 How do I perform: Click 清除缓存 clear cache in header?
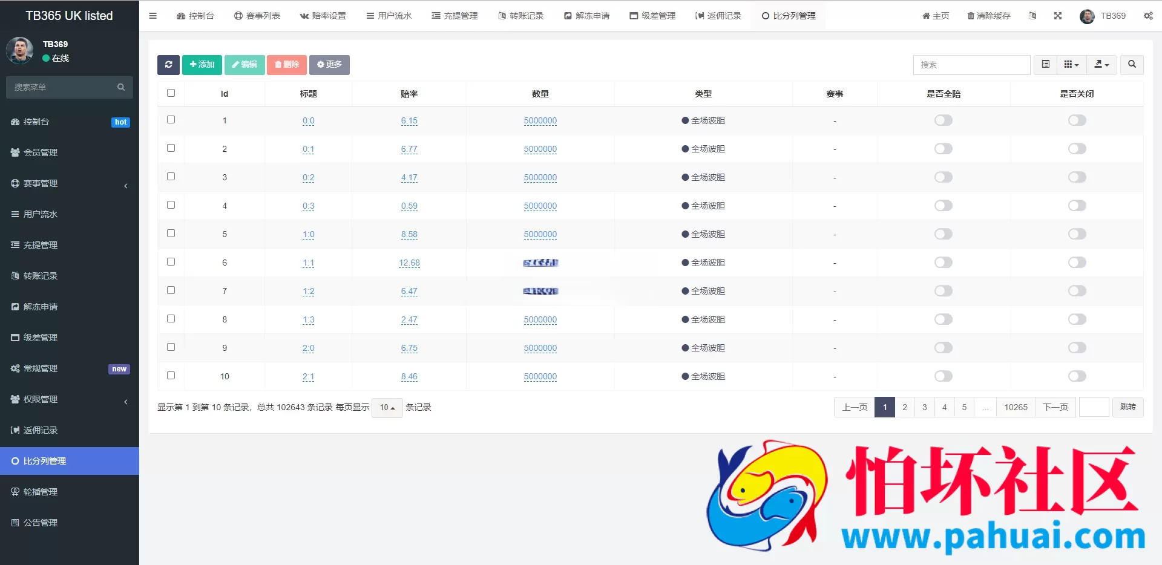click(x=989, y=16)
